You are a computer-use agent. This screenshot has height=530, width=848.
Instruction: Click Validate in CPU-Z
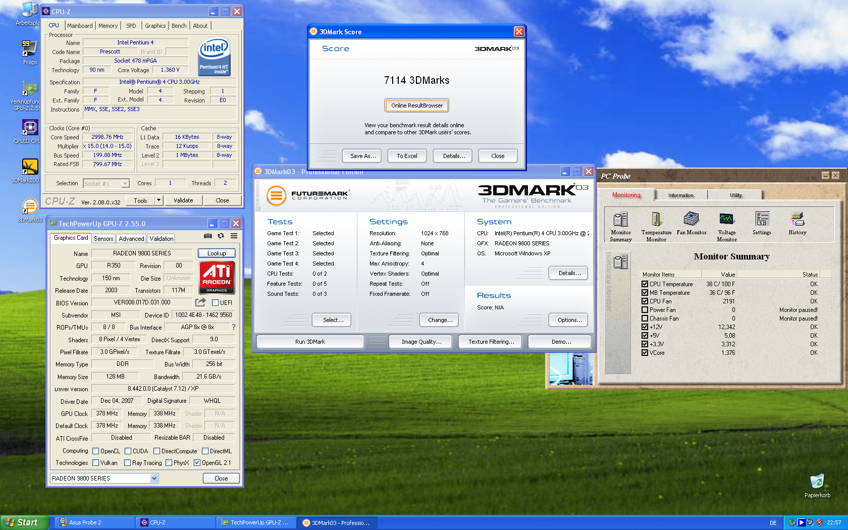[183, 200]
